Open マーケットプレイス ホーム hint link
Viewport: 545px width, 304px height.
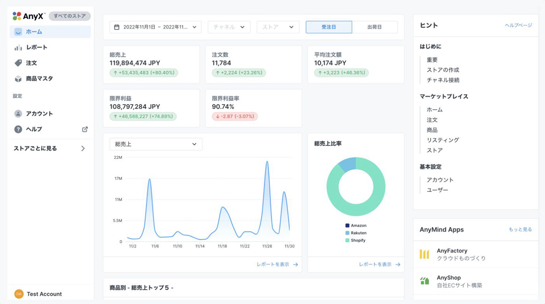tap(435, 110)
